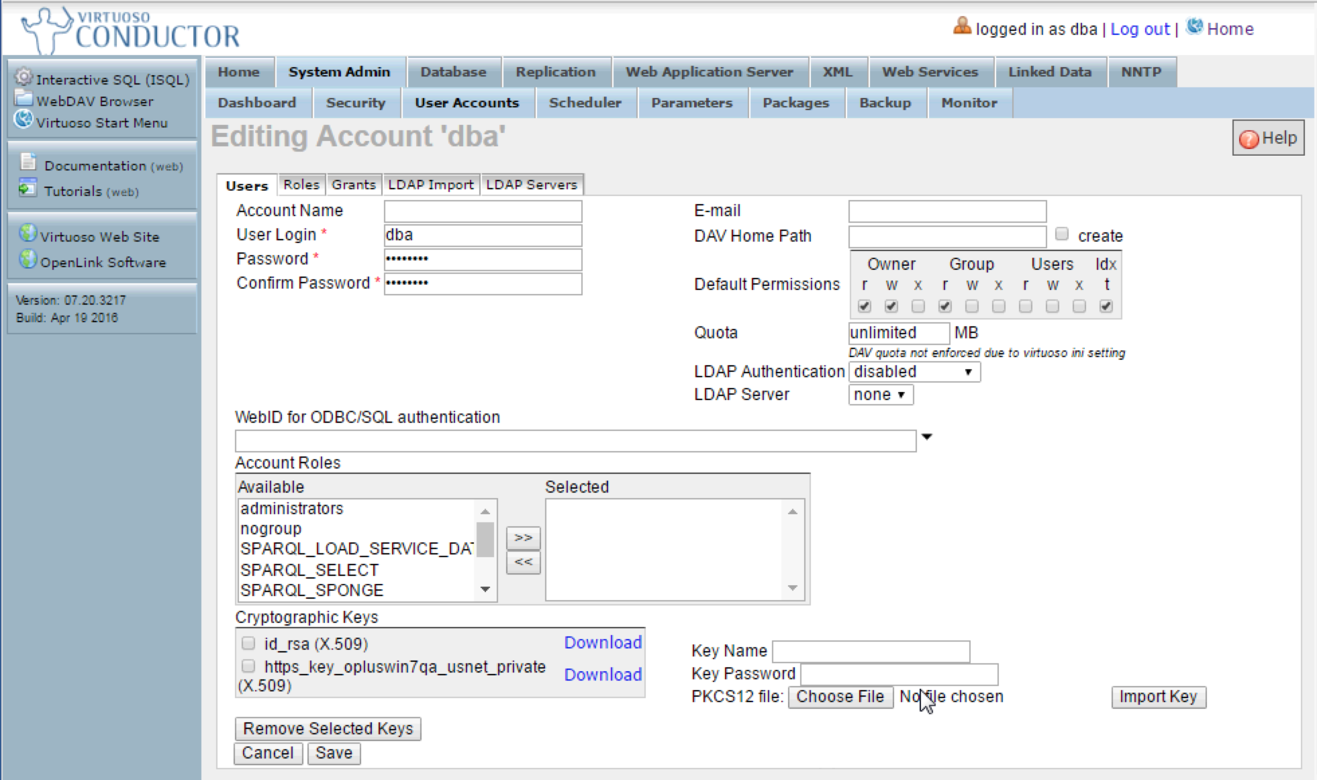Click the Interactive SQL gear icon
This screenshot has height=780, width=1317.
(23, 77)
